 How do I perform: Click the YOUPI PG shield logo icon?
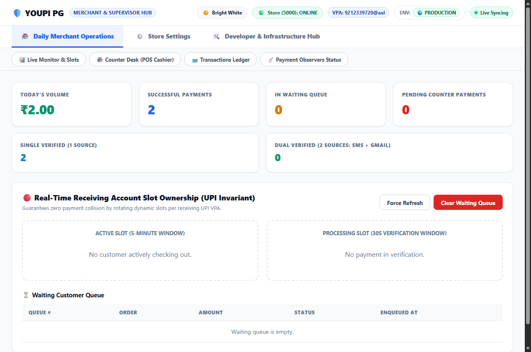tap(17, 13)
